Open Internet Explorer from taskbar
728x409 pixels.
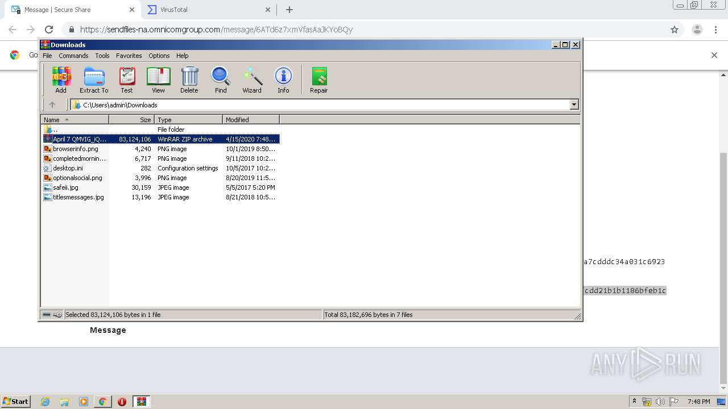pyautogui.click(x=45, y=402)
